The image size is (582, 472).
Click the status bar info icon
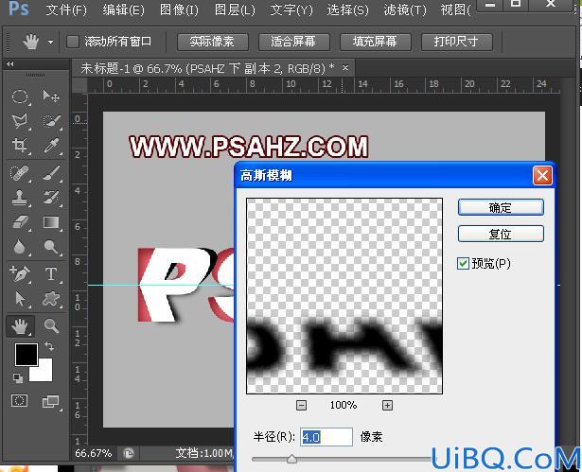129,453
